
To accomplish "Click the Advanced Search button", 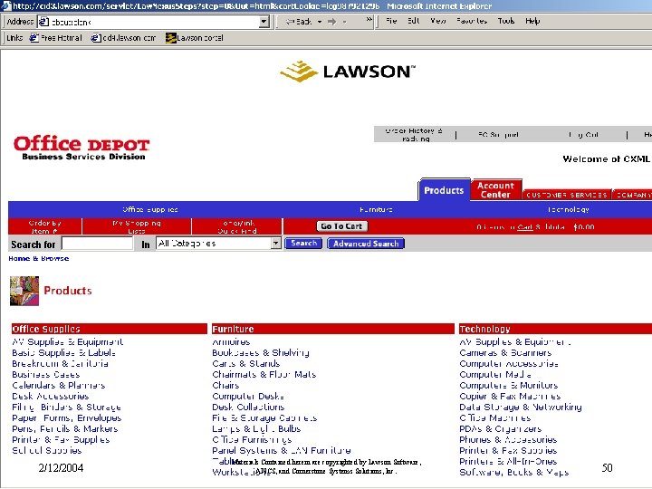I will click(366, 244).
